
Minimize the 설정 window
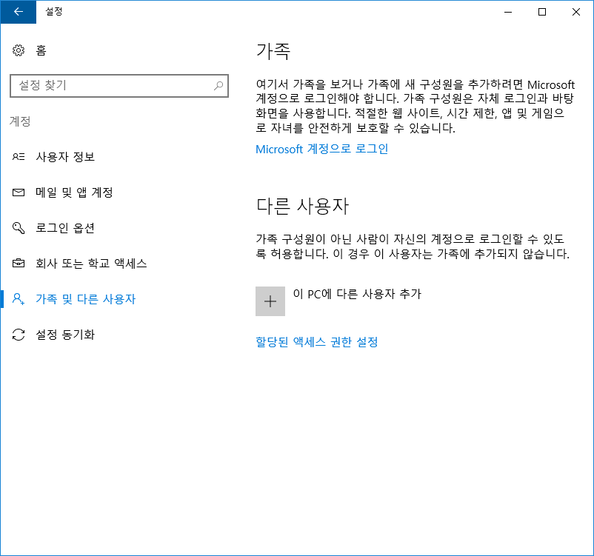pos(508,12)
